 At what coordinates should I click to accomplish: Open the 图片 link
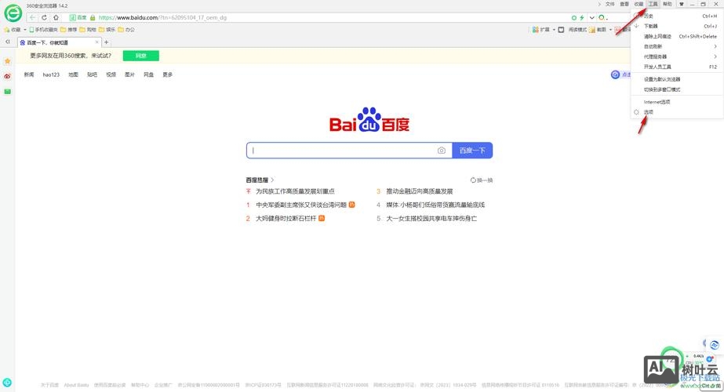(129, 74)
